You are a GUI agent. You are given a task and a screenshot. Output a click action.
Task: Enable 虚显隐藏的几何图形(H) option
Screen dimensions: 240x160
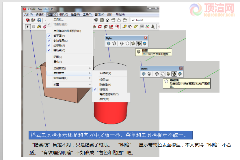click(x=70, y=31)
